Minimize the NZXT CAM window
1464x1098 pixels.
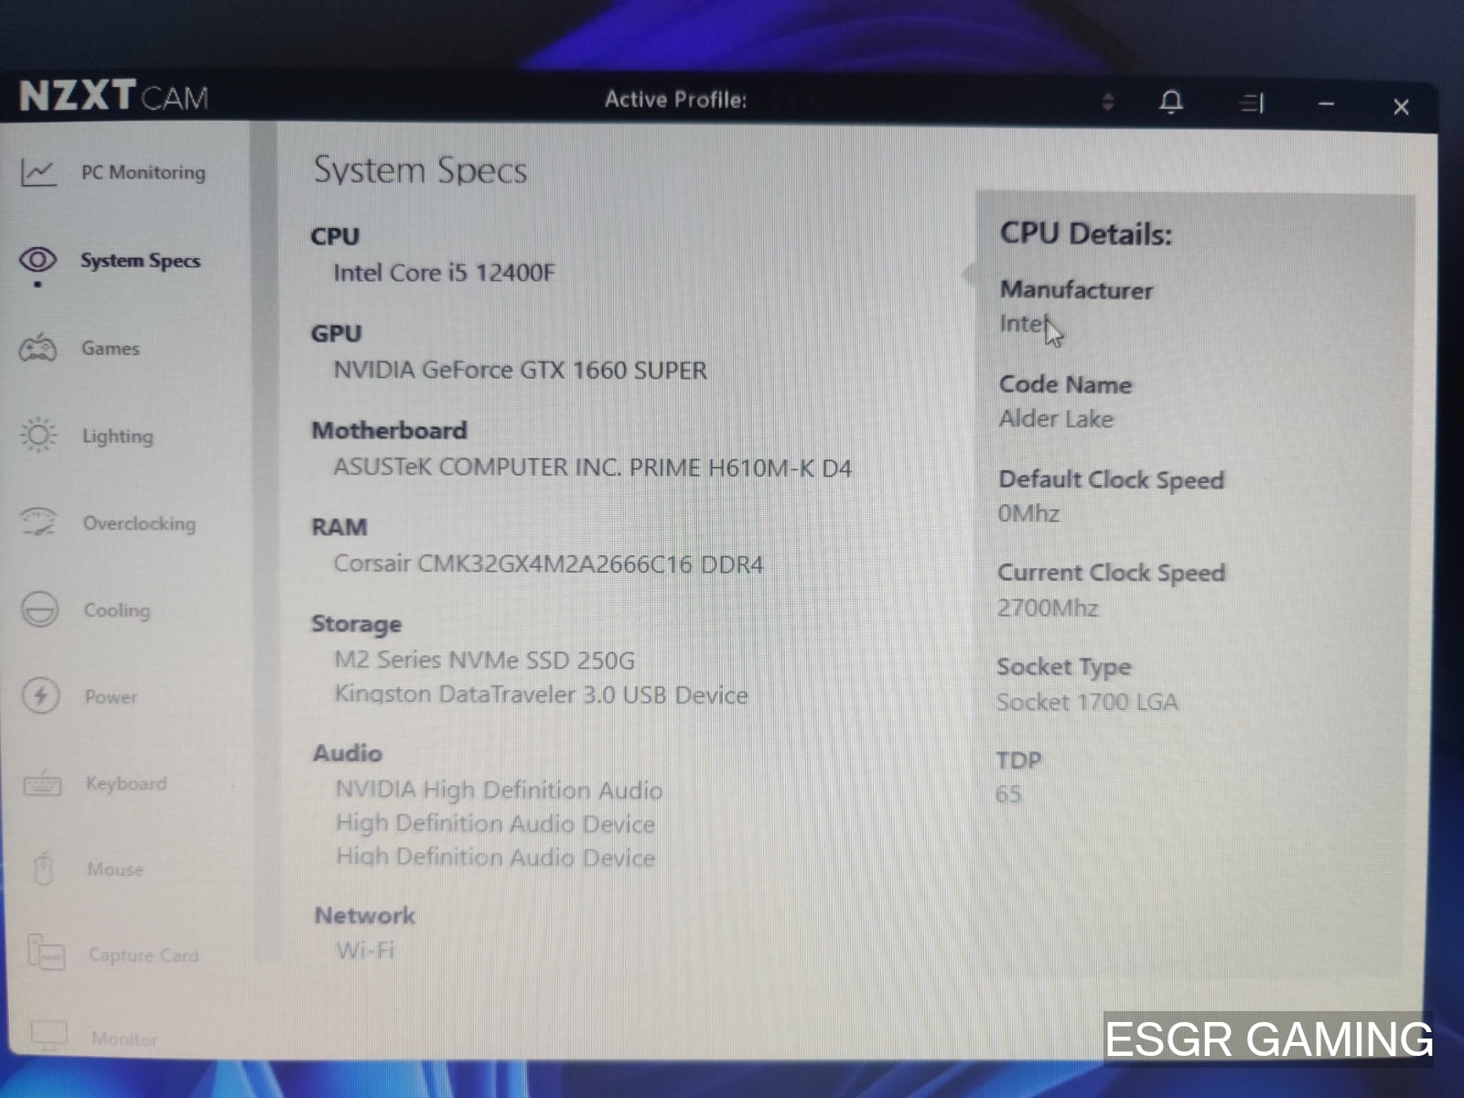pyautogui.click(x=1326, y=104)
